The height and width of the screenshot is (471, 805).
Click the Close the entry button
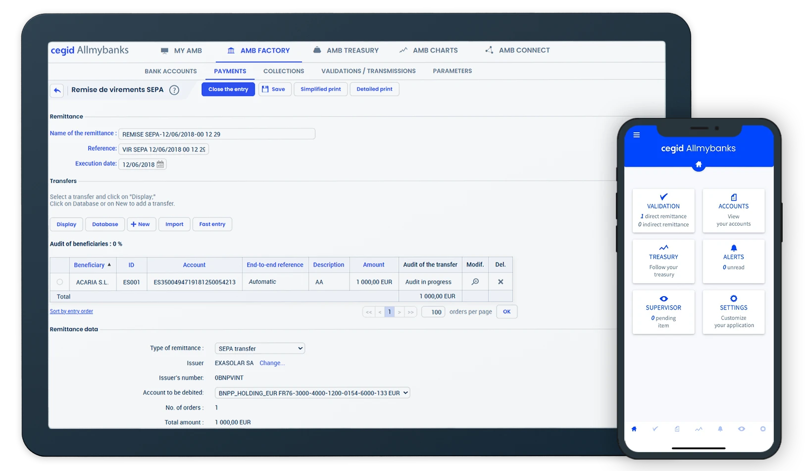click(x=228, y=89)
